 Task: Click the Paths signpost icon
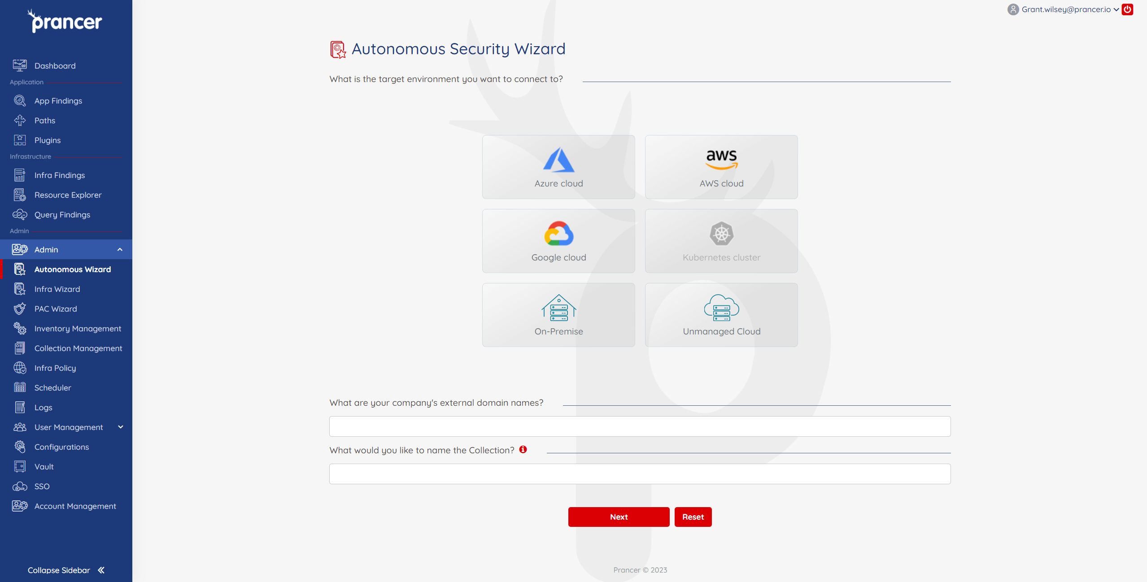(x=20, y=120)
